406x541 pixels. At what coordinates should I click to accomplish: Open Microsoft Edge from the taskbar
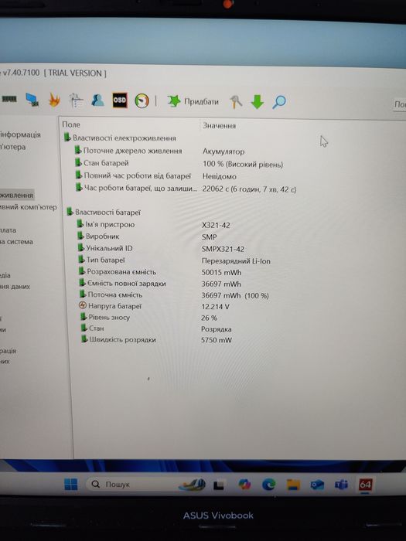(x=268, y=485)
